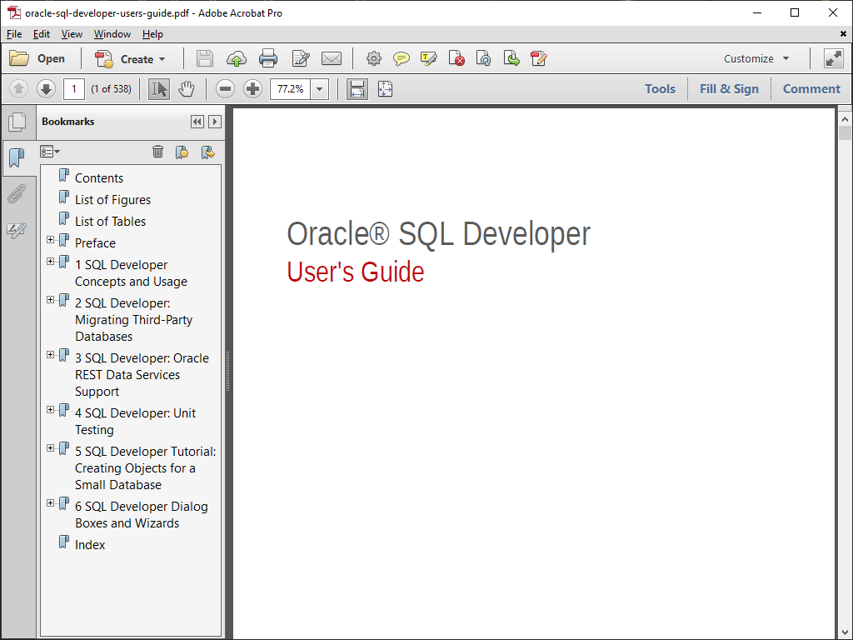
Task: Open the Fill & Sign pane
Action: 729,88
